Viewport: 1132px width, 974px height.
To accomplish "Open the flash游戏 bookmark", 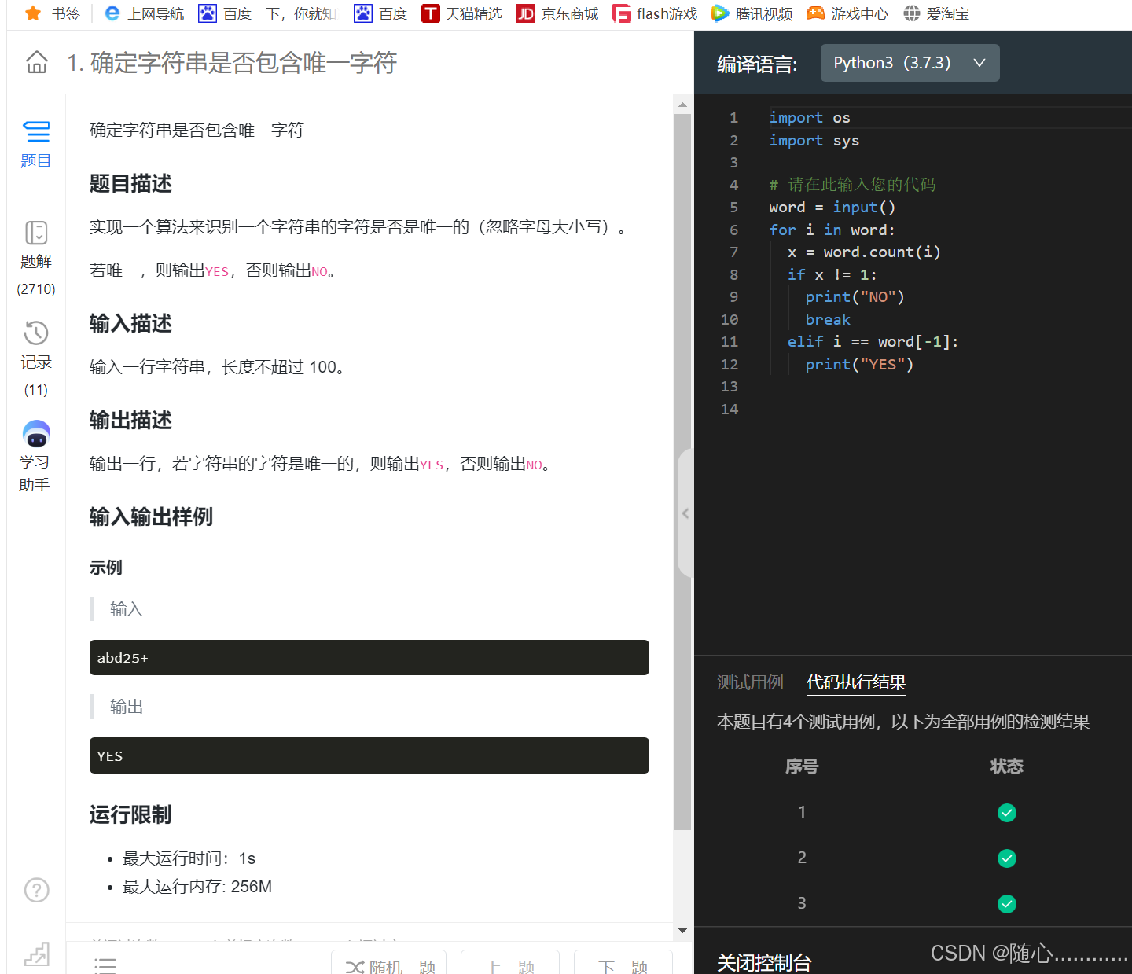I will (655, 13).
